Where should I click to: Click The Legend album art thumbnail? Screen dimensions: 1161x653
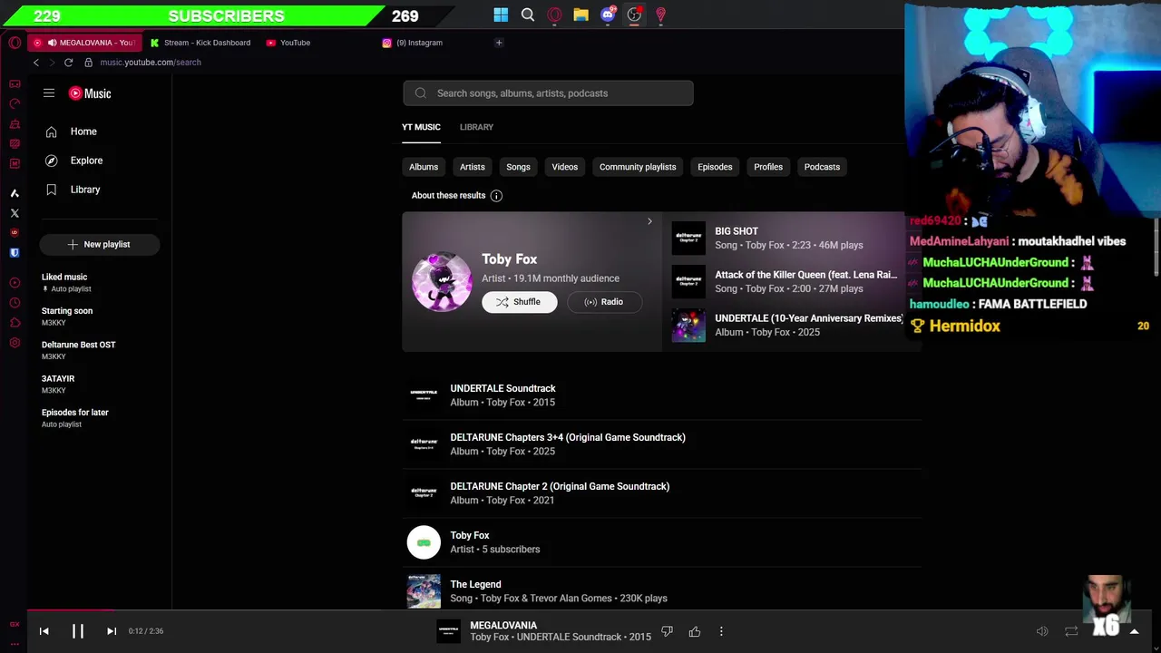coord(424,591)
